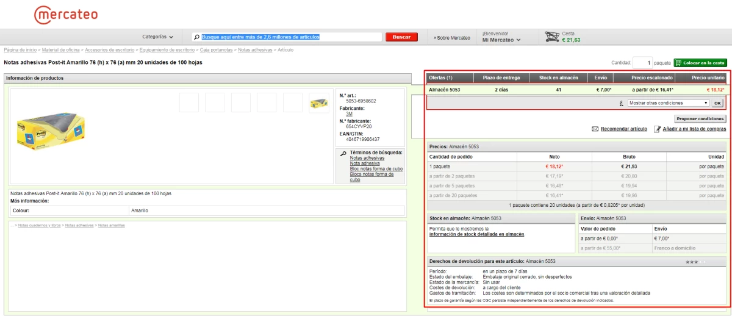Open the 3M manufacturer link
Image resolution: width=732 pixels, height=316 pixels.
tap(349, 114)
